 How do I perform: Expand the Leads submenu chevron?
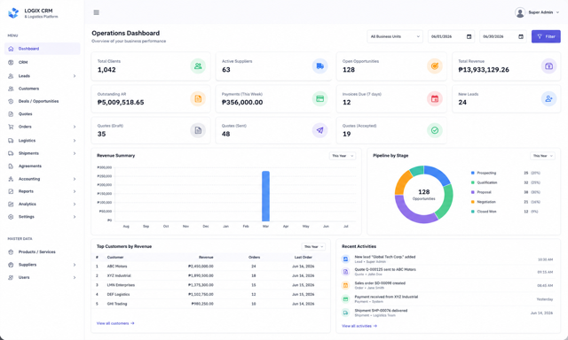tap(75, 76)
